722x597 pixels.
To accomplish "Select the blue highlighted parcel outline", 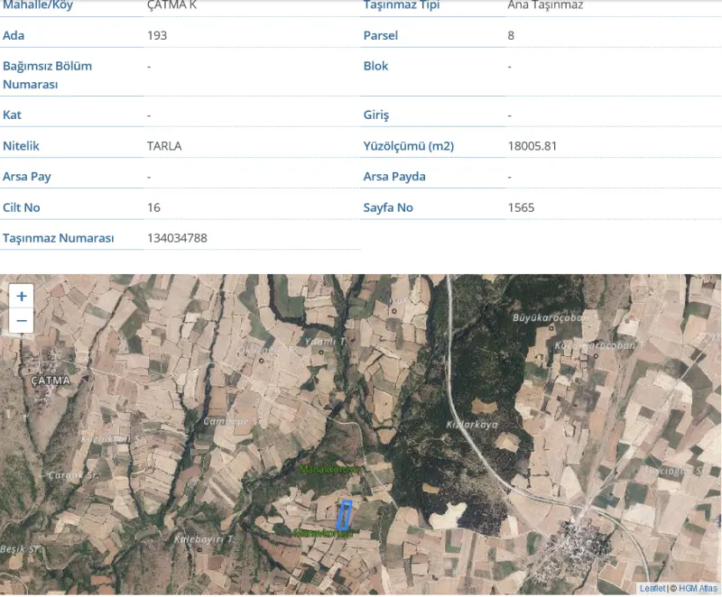I will (x=344, y=515).
